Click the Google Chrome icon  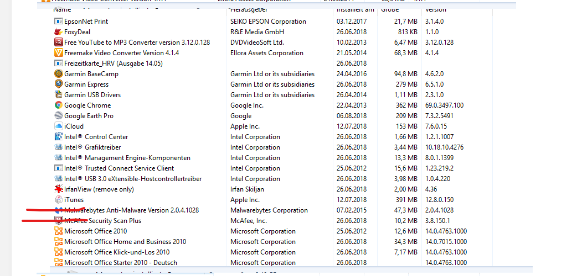point(58,105)
